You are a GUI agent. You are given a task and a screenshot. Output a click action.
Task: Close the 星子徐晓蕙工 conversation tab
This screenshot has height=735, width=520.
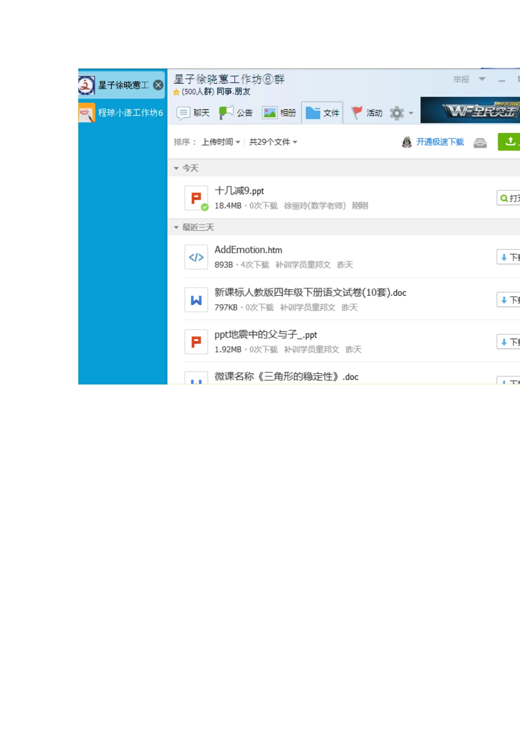158,85
